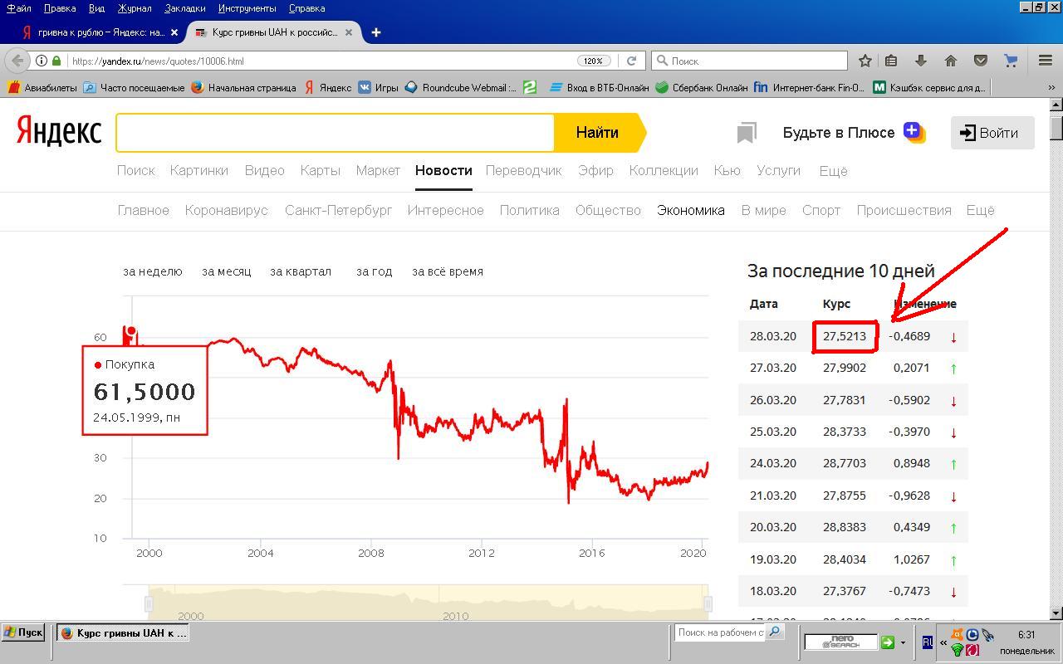Select taskbar item Курс гривны UAH

click(x=125, y=632)
